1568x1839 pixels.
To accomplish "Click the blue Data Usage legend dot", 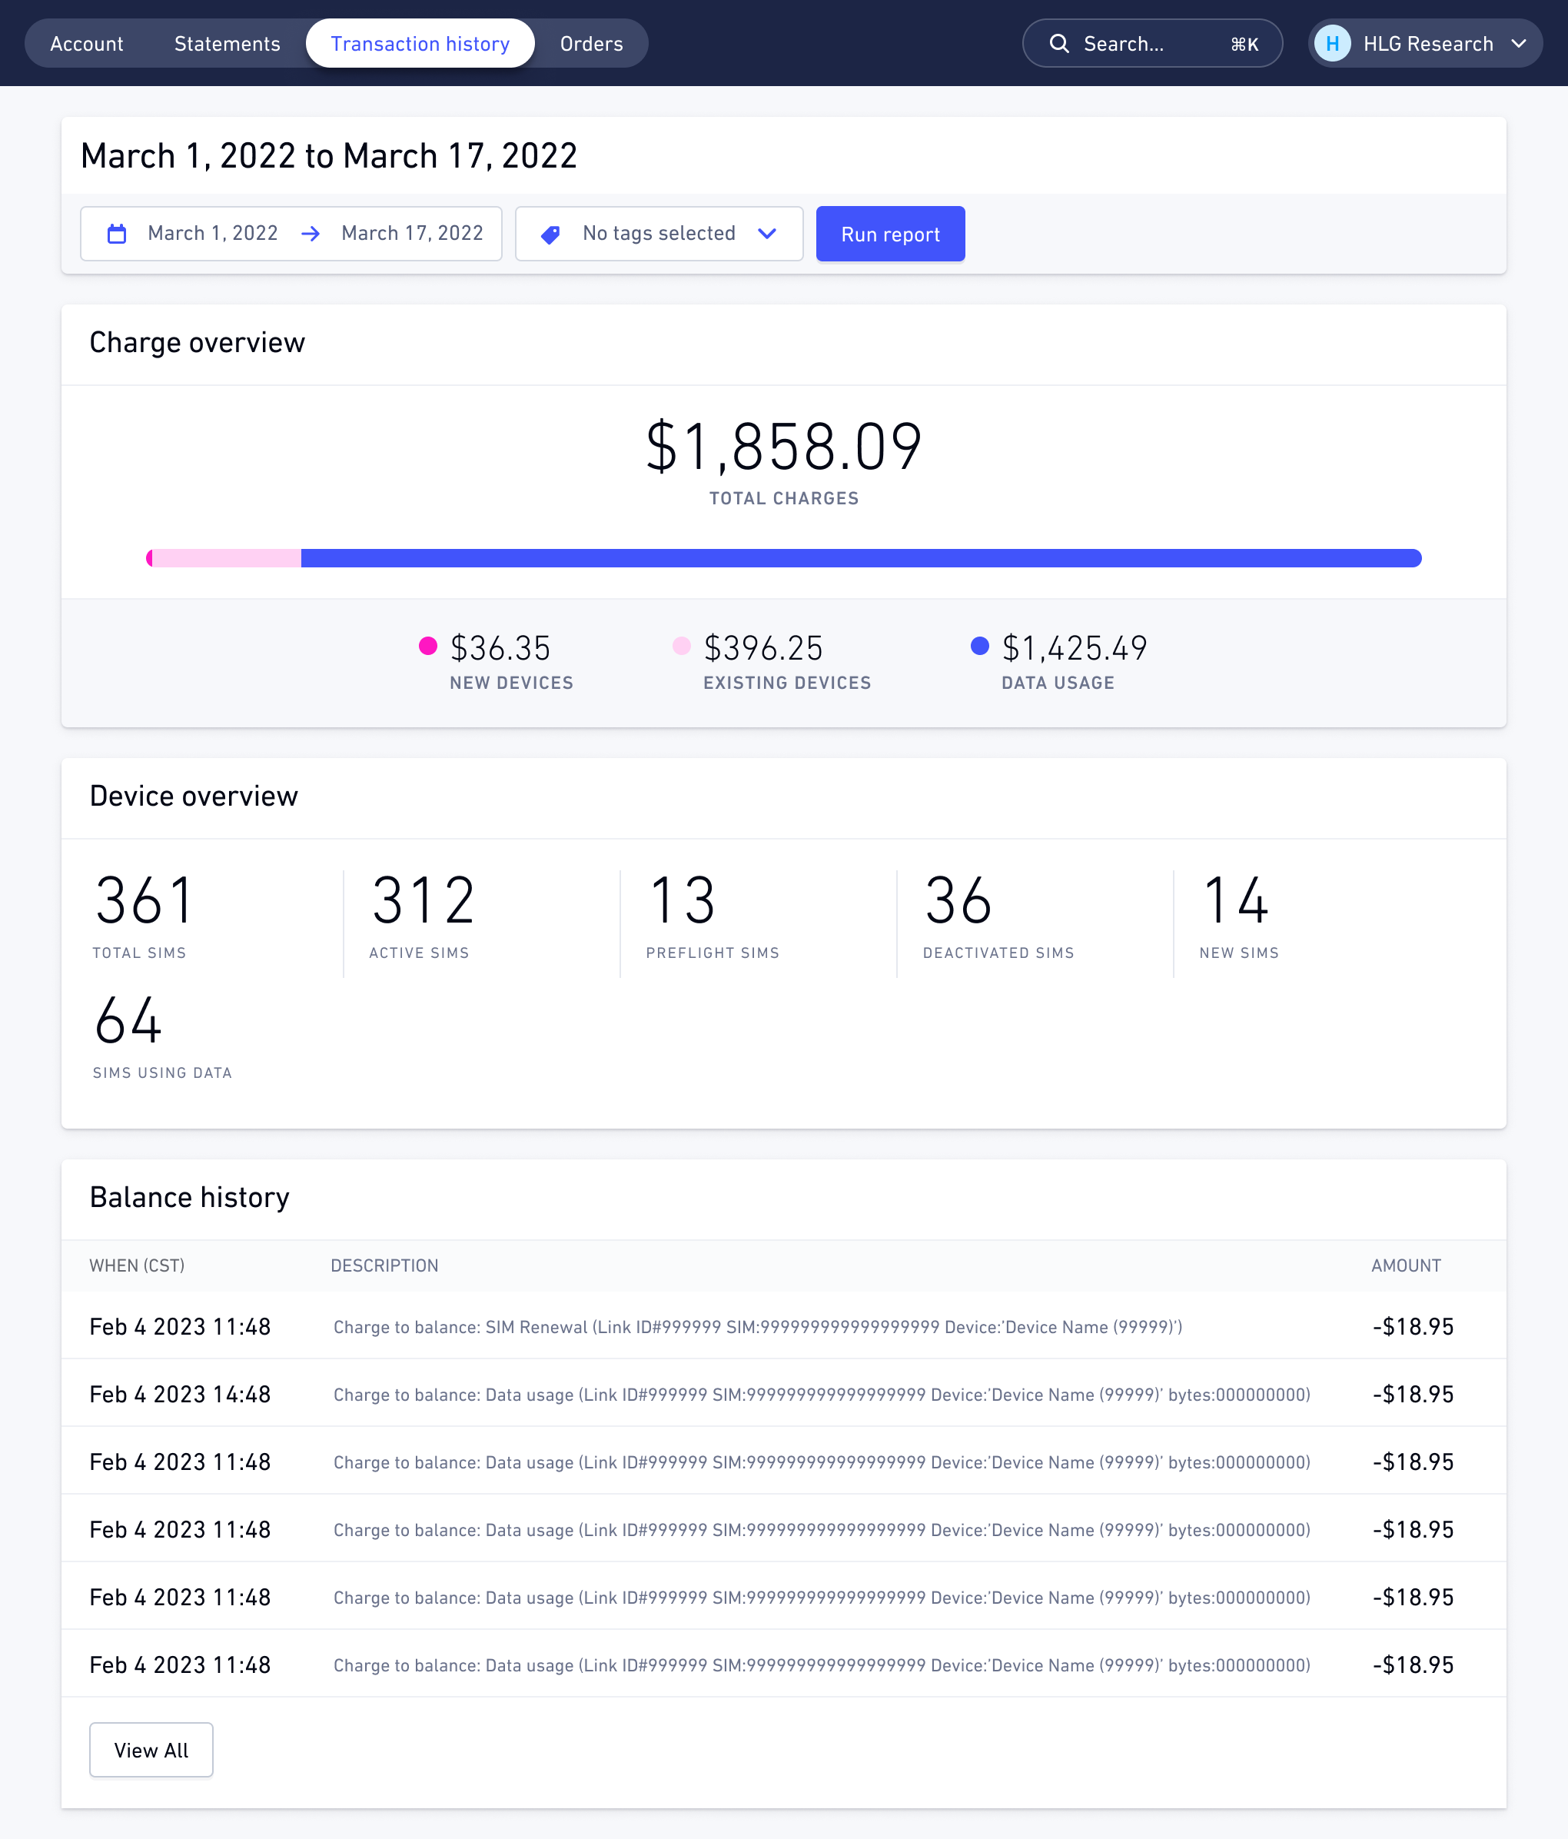I will click(x=980, y=645).
